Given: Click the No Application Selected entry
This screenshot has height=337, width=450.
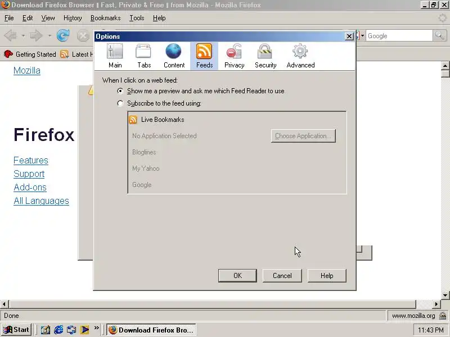Looking at the screenshot, I should (x=164, y=136).
